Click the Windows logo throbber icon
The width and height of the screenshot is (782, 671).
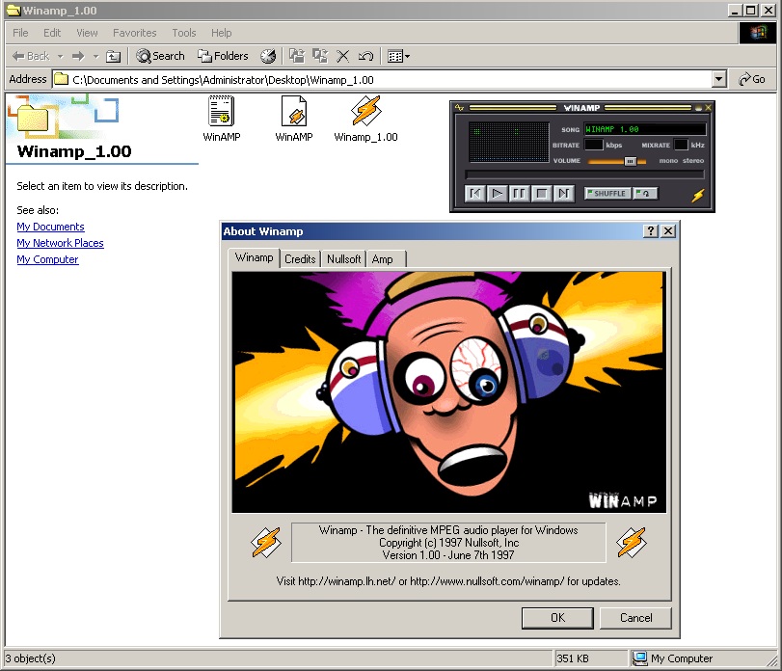point(758,33)
